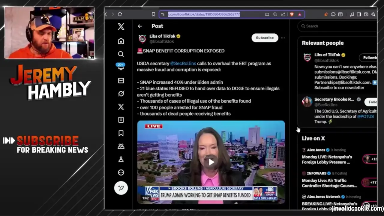
Task: Open X home via the X logo
Action: 121,26
